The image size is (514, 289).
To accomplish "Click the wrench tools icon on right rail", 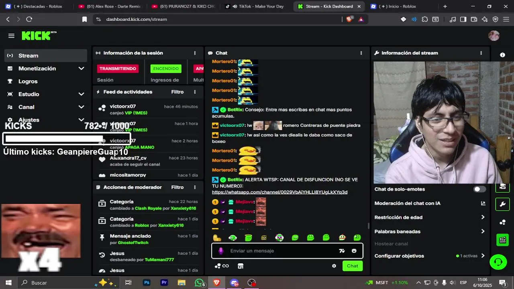I will coord(502,204).
